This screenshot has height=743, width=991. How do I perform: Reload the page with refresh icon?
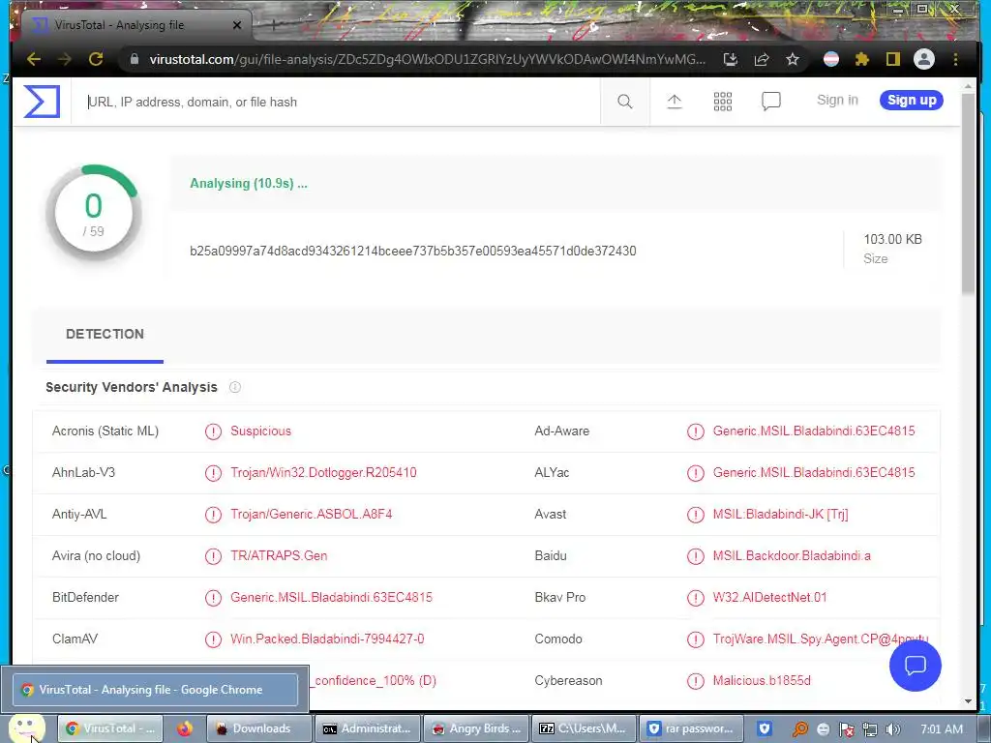96,59
